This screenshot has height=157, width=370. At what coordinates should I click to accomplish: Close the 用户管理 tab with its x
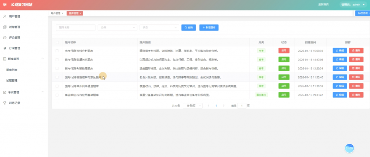[x=63, y=13]
